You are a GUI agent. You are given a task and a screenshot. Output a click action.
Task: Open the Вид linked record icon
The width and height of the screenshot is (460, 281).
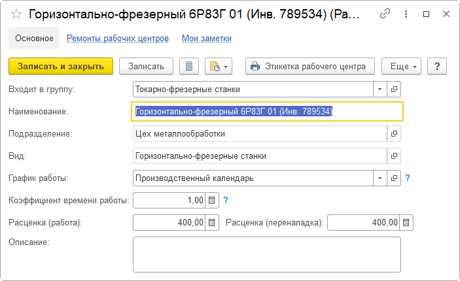pyautogui.click(x=395, y=156)
